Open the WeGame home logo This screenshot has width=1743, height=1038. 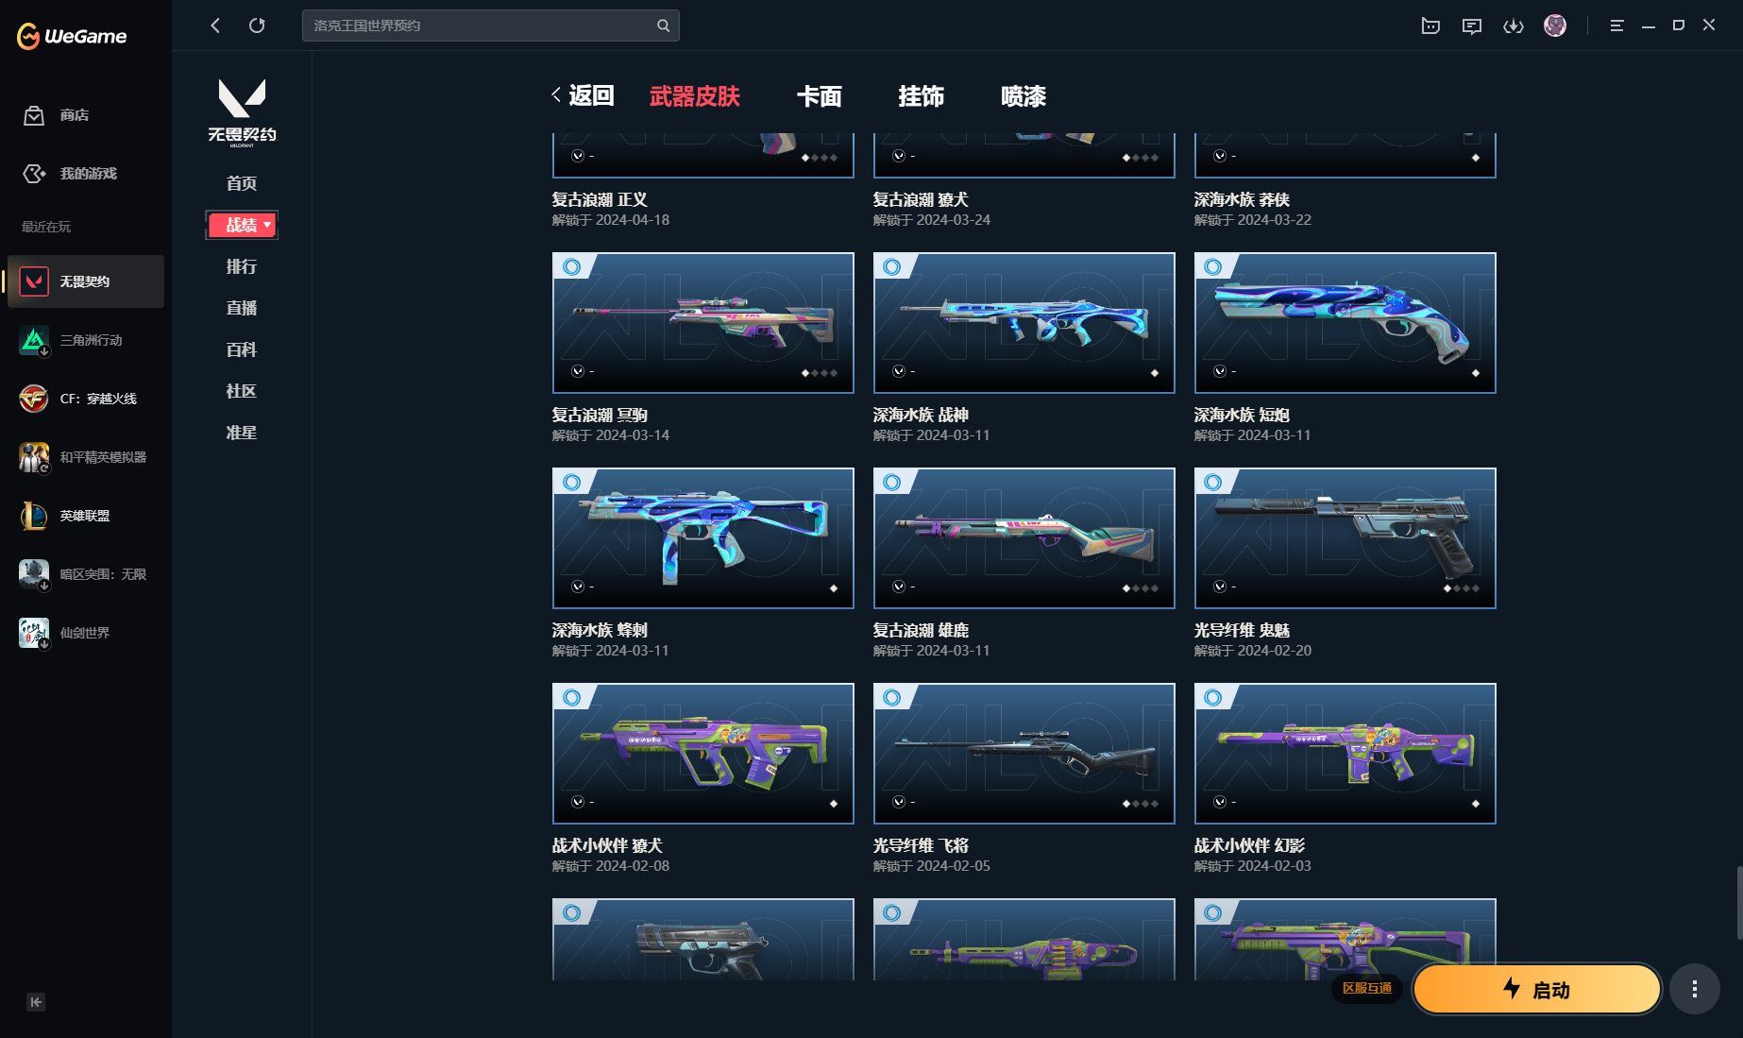pos(71,36)
